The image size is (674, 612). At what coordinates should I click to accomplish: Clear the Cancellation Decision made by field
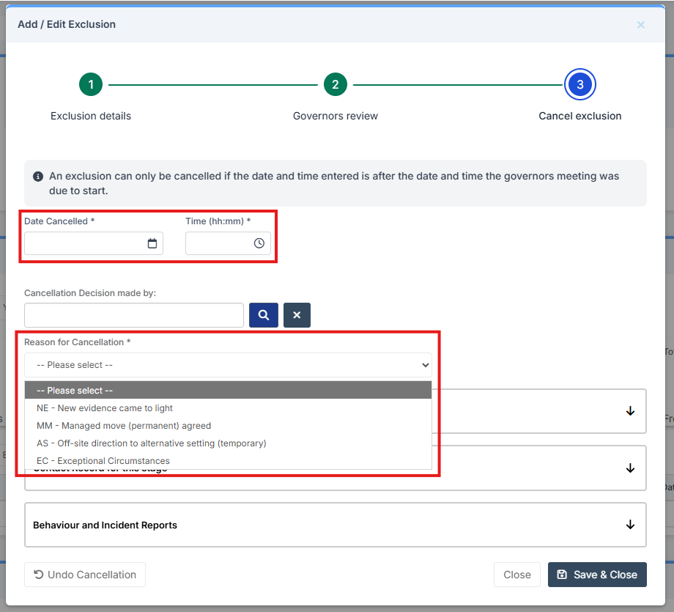coord(297,315)
